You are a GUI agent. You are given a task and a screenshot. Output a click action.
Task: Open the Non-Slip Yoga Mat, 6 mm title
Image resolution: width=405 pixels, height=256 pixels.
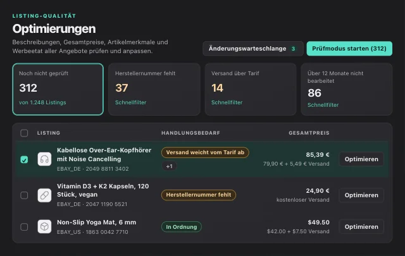[96, 222]
